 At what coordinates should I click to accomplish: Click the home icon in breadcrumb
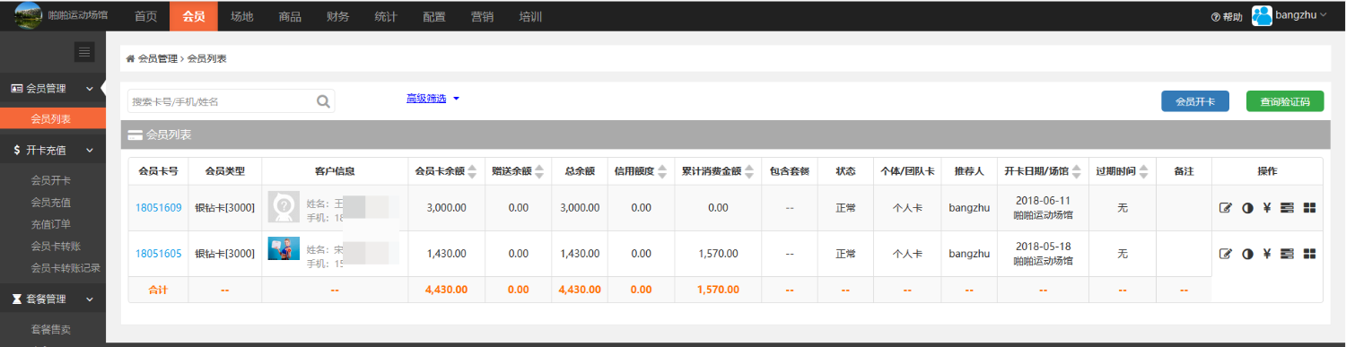pos(131,58)
